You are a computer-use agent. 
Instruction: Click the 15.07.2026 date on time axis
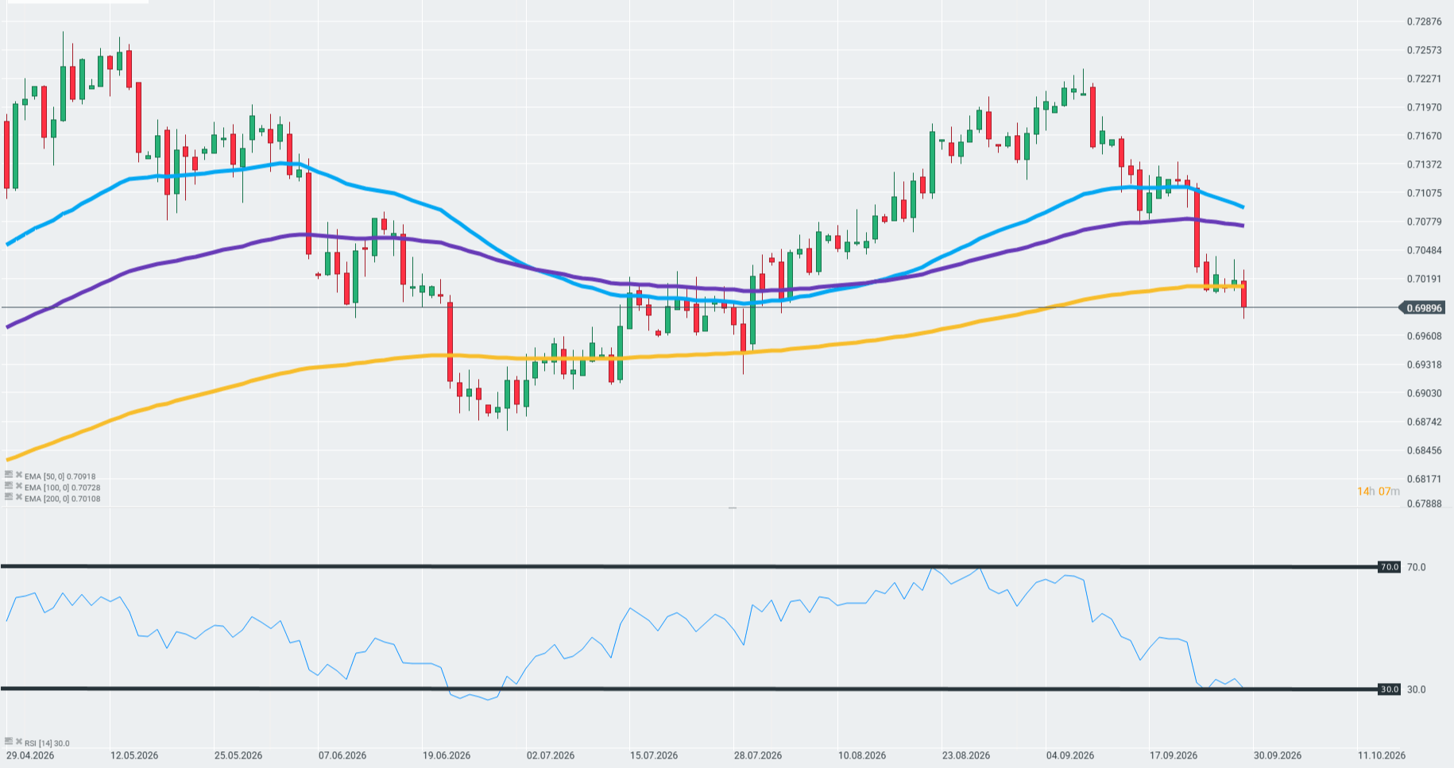654,755
